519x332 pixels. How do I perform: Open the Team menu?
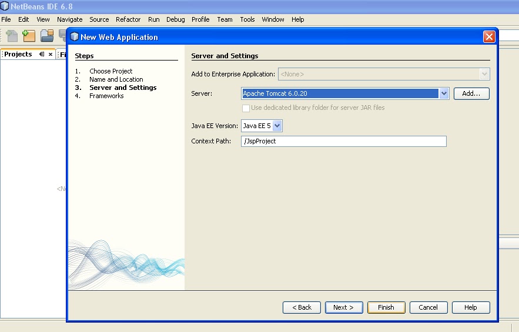[x=225, y=19]
